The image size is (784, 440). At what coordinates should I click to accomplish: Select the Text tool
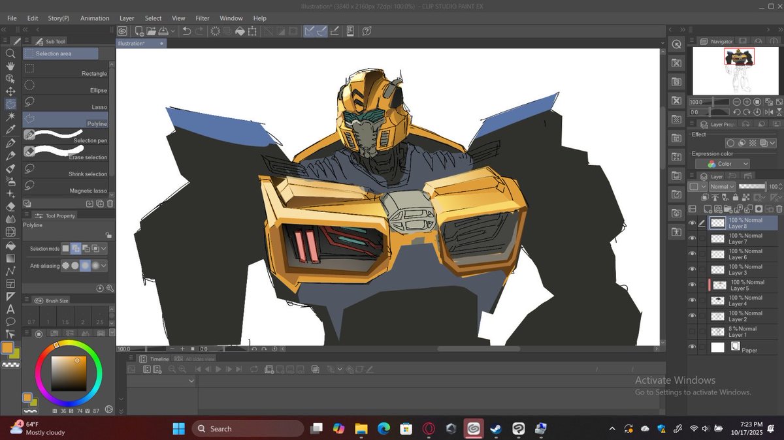coord(10,309)
